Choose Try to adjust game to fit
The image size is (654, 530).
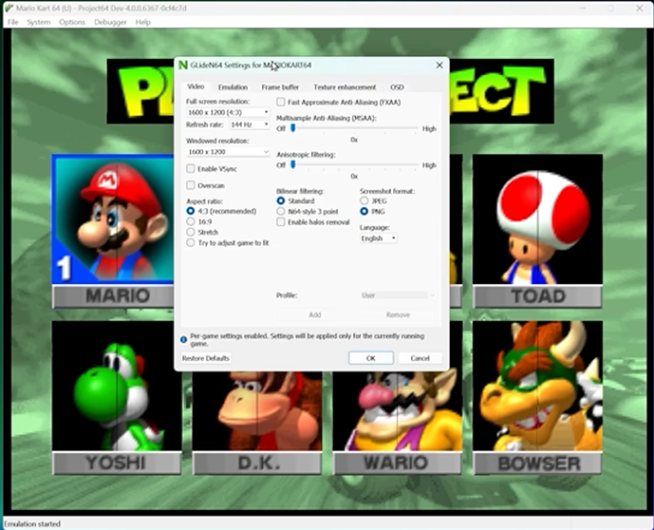tap(191, 242)
